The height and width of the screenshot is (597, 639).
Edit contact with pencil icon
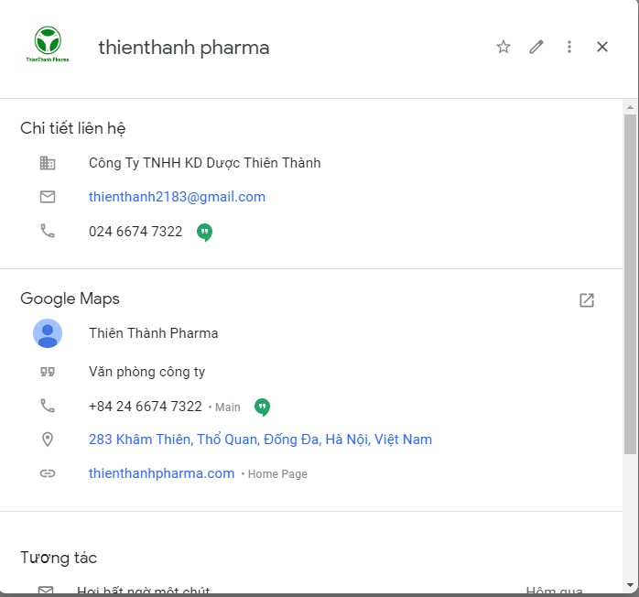(536, 47)
